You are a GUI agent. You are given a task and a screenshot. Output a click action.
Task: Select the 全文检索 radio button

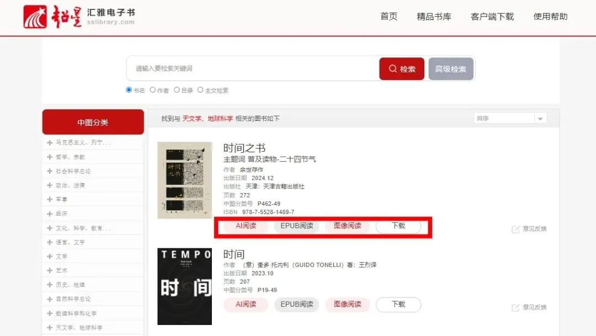click(200, 90)
